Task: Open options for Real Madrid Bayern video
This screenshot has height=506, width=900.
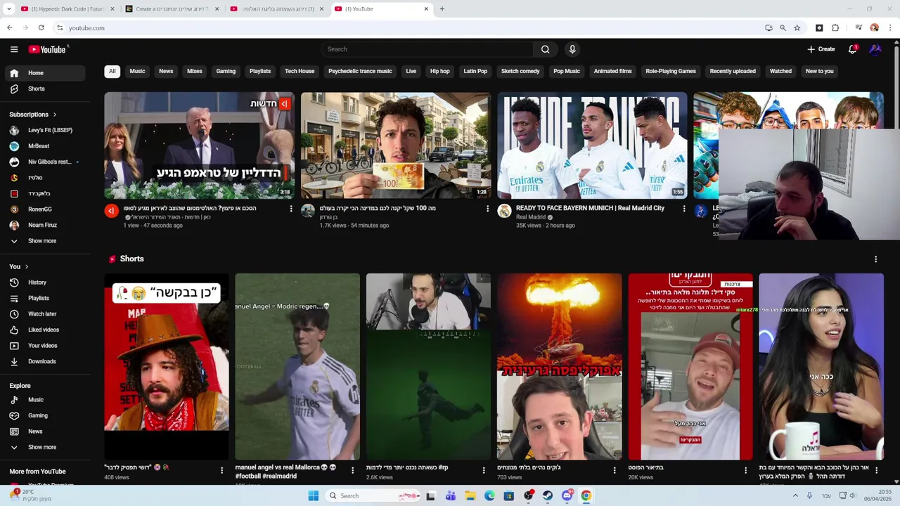Action: click(684, 209)
